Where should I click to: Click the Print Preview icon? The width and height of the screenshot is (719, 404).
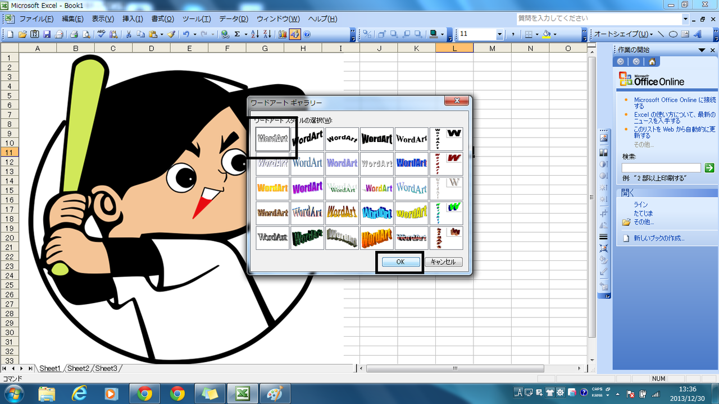pyautogui.click(x=86, y=34)
